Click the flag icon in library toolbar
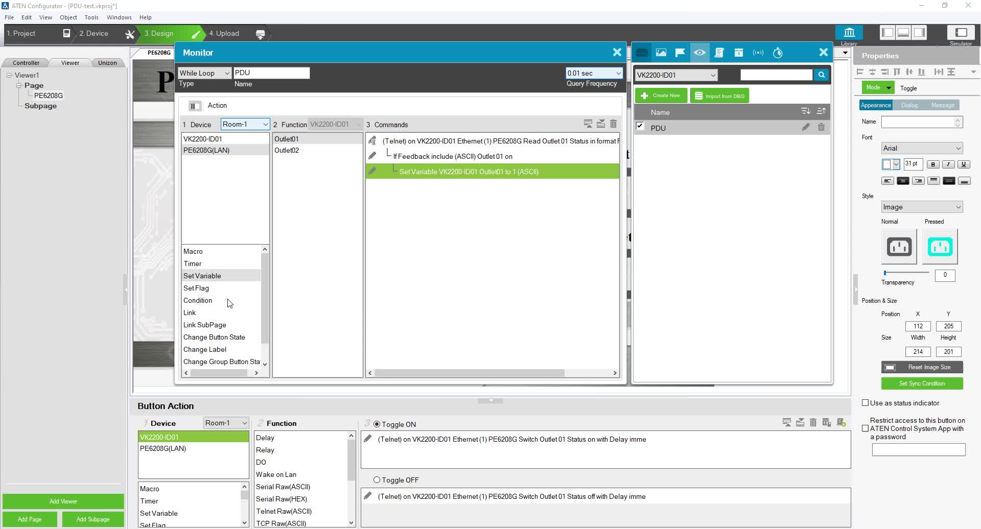981x529 pixels. (680, 53)
